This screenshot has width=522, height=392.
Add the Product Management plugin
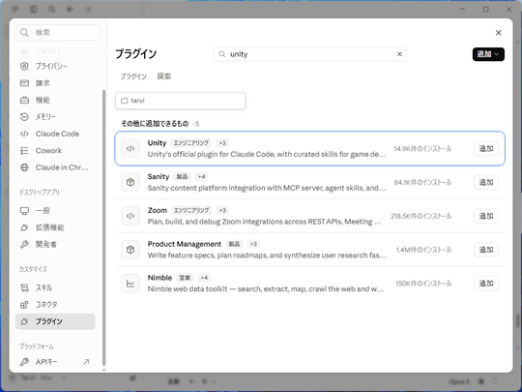[x=486, y=250]
